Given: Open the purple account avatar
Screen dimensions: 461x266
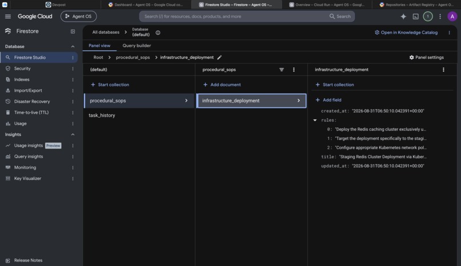Looking at the screenshot, I should (x=452, y=17).
